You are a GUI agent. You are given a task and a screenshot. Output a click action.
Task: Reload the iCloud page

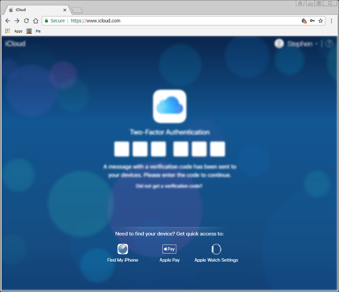click(x=26, y=21)
